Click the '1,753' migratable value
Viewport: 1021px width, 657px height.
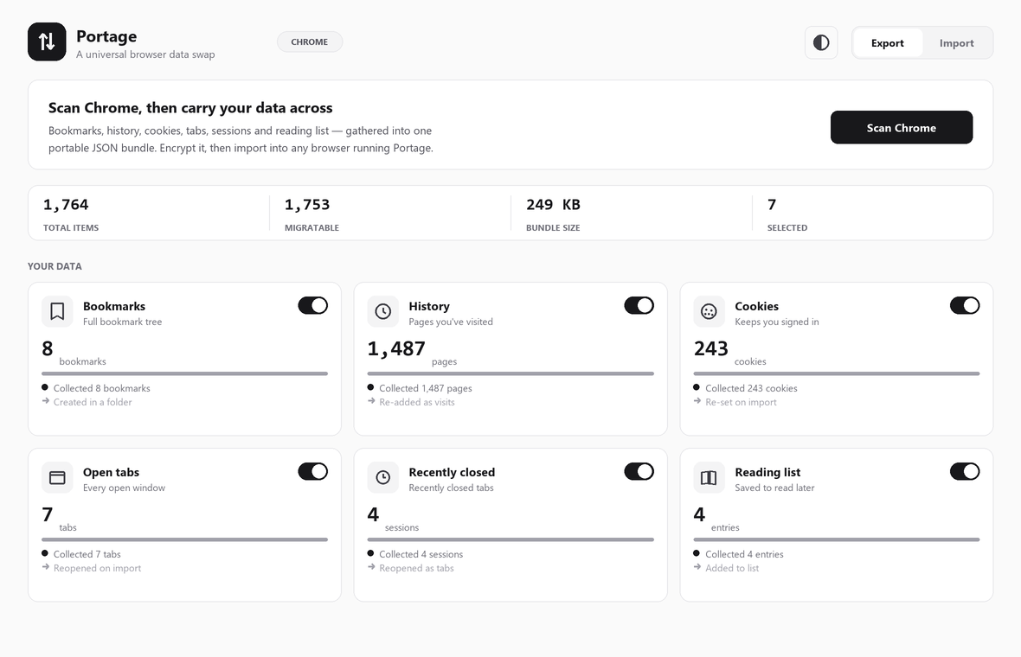[x=307, y=205]
